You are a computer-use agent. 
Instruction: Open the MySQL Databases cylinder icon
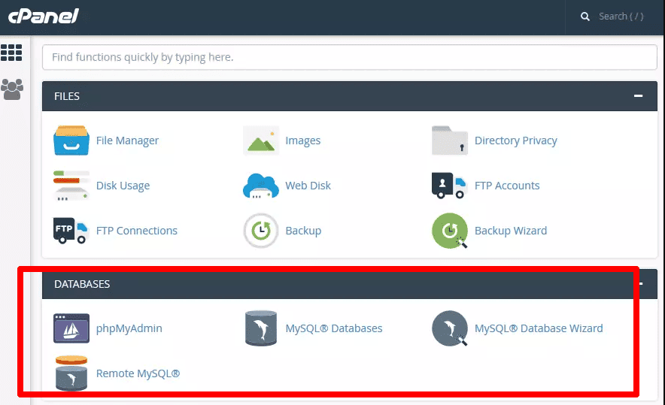pos(261,328)
